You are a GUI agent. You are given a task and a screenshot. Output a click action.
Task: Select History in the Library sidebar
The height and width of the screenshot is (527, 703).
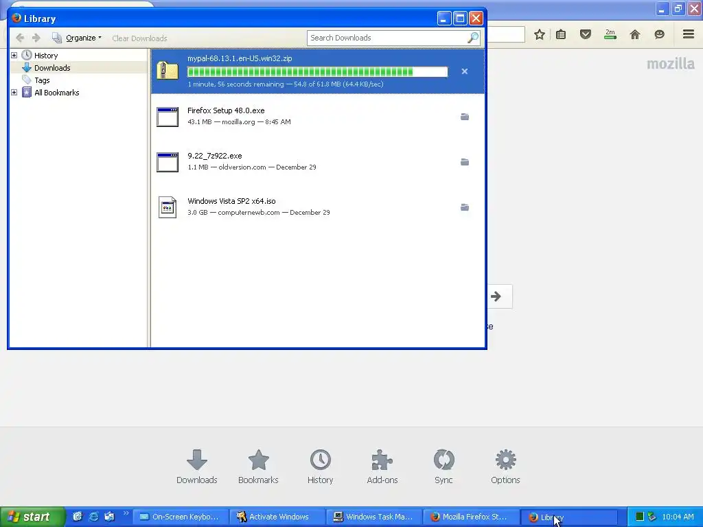[46, 56]
